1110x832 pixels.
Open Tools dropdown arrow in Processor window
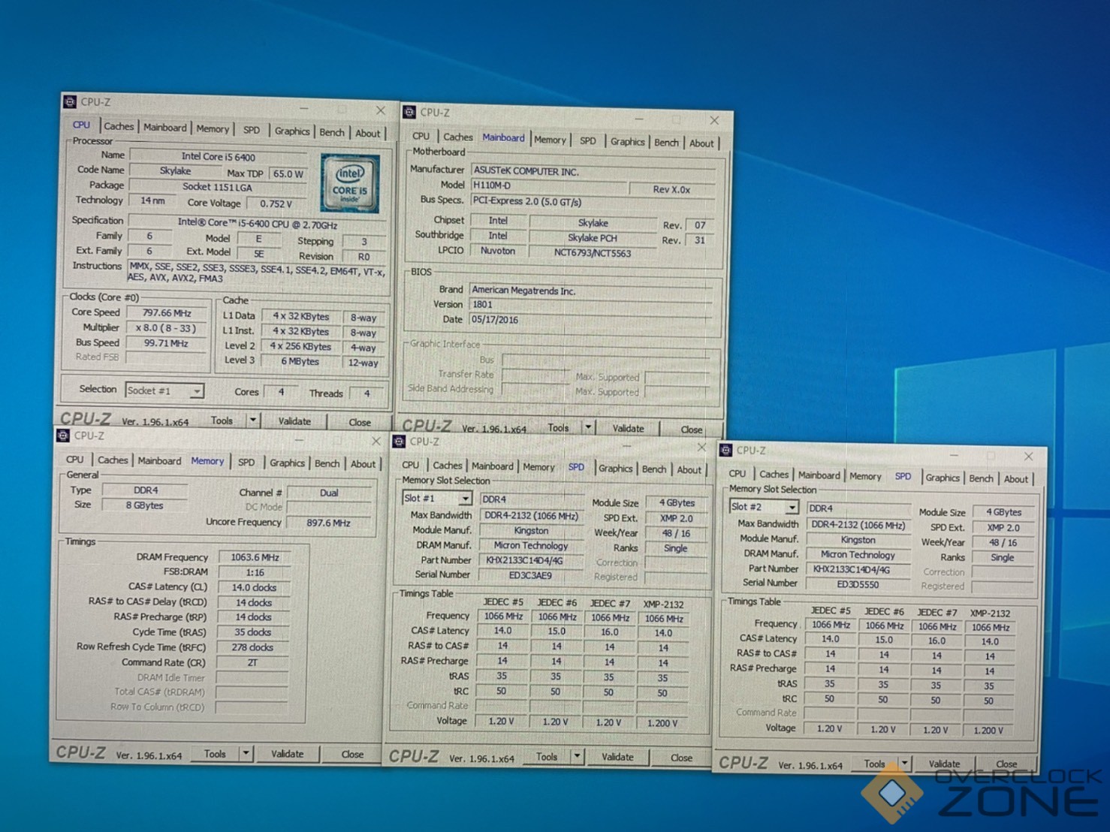253,421
